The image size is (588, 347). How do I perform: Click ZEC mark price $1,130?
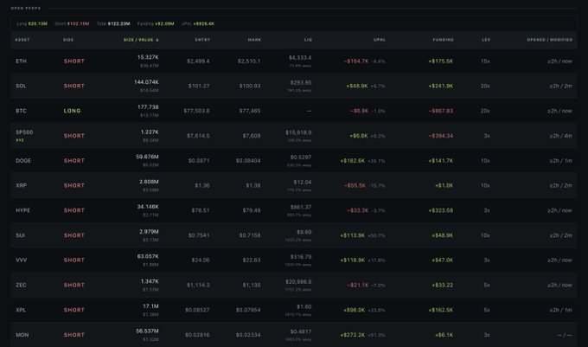(x=252, y=285)
